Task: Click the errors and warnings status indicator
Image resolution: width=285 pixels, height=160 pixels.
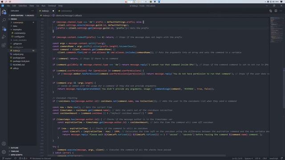Action: tap(23, 158)
